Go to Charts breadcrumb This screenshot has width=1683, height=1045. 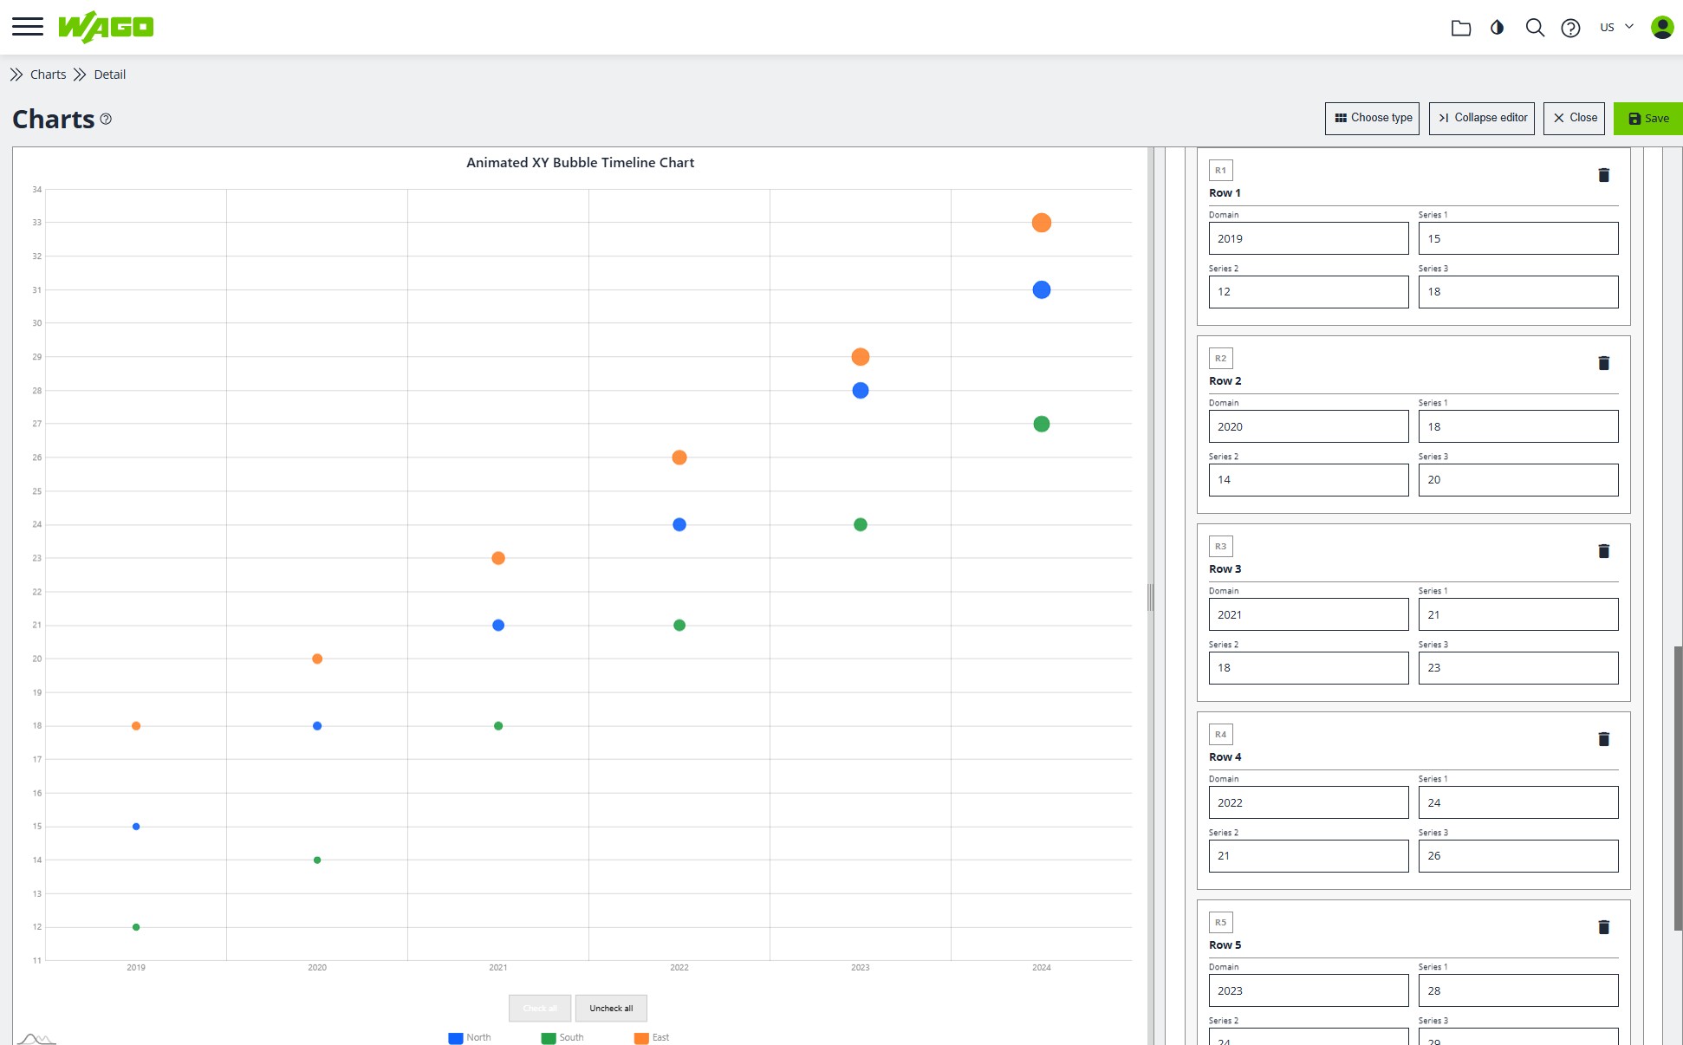coord(48,75)
